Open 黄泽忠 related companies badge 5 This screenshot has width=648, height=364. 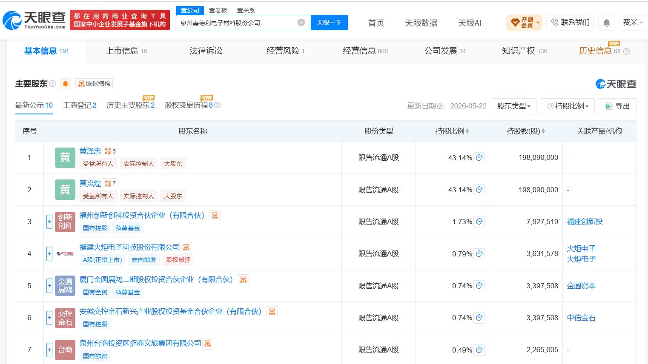[x=110, y=151]
